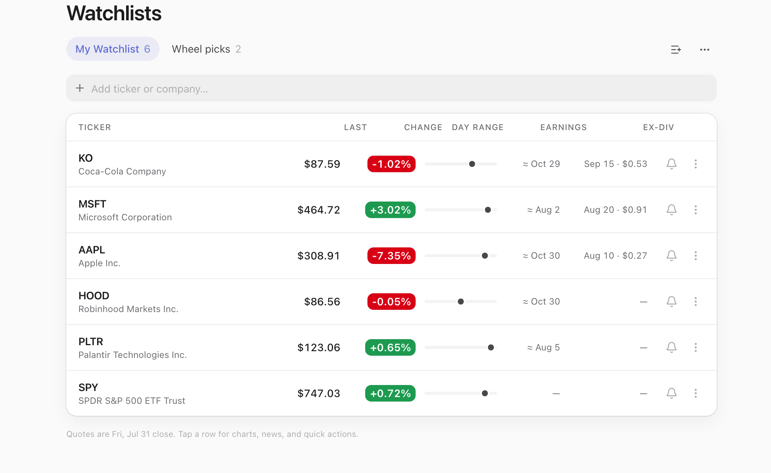Sort by the EARNINGS column header
The width and height of the screenshot is (771, 473).
pyautogui.click(x=564, y=127)
